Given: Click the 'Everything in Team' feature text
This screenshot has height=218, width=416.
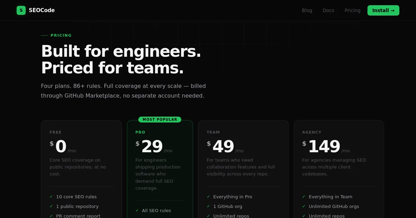Looking at the screenshot, I should (x=330, y=197).
